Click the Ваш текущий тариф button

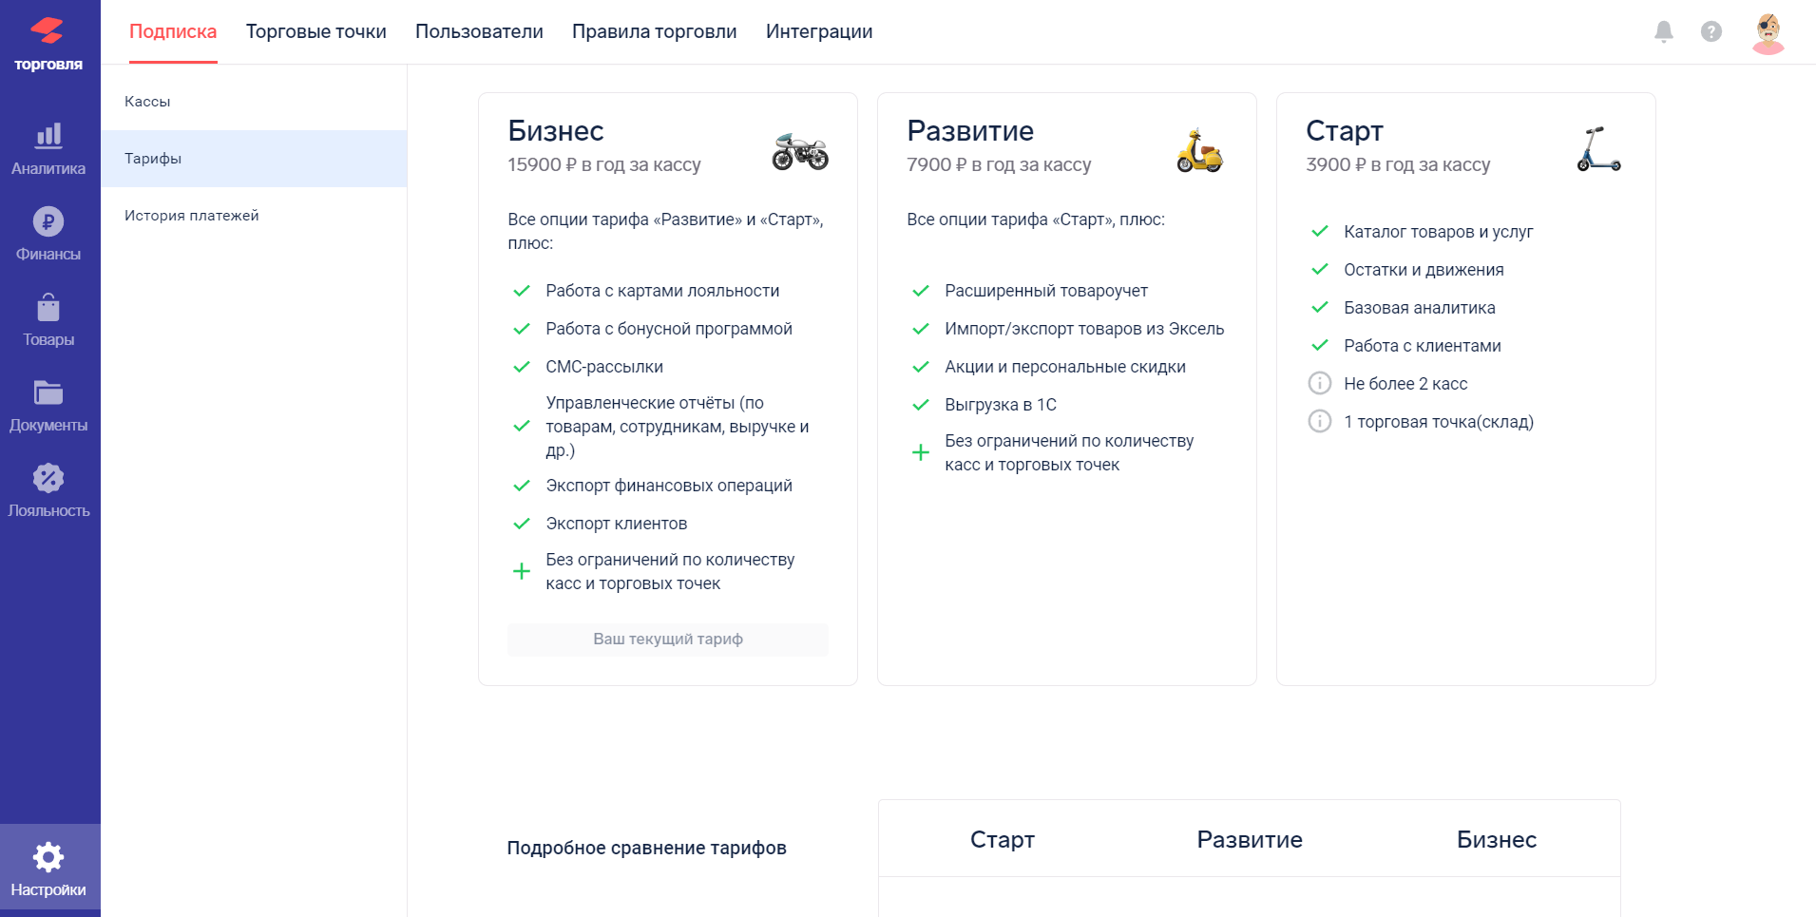tap(668, 640)
